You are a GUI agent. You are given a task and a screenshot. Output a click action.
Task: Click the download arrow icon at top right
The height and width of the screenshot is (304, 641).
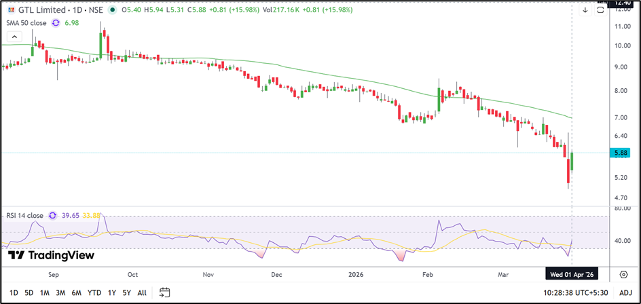585,10
